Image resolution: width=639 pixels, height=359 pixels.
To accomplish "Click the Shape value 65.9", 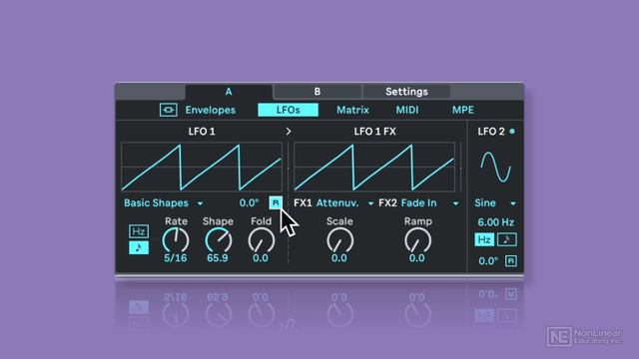I will (218, 258).
